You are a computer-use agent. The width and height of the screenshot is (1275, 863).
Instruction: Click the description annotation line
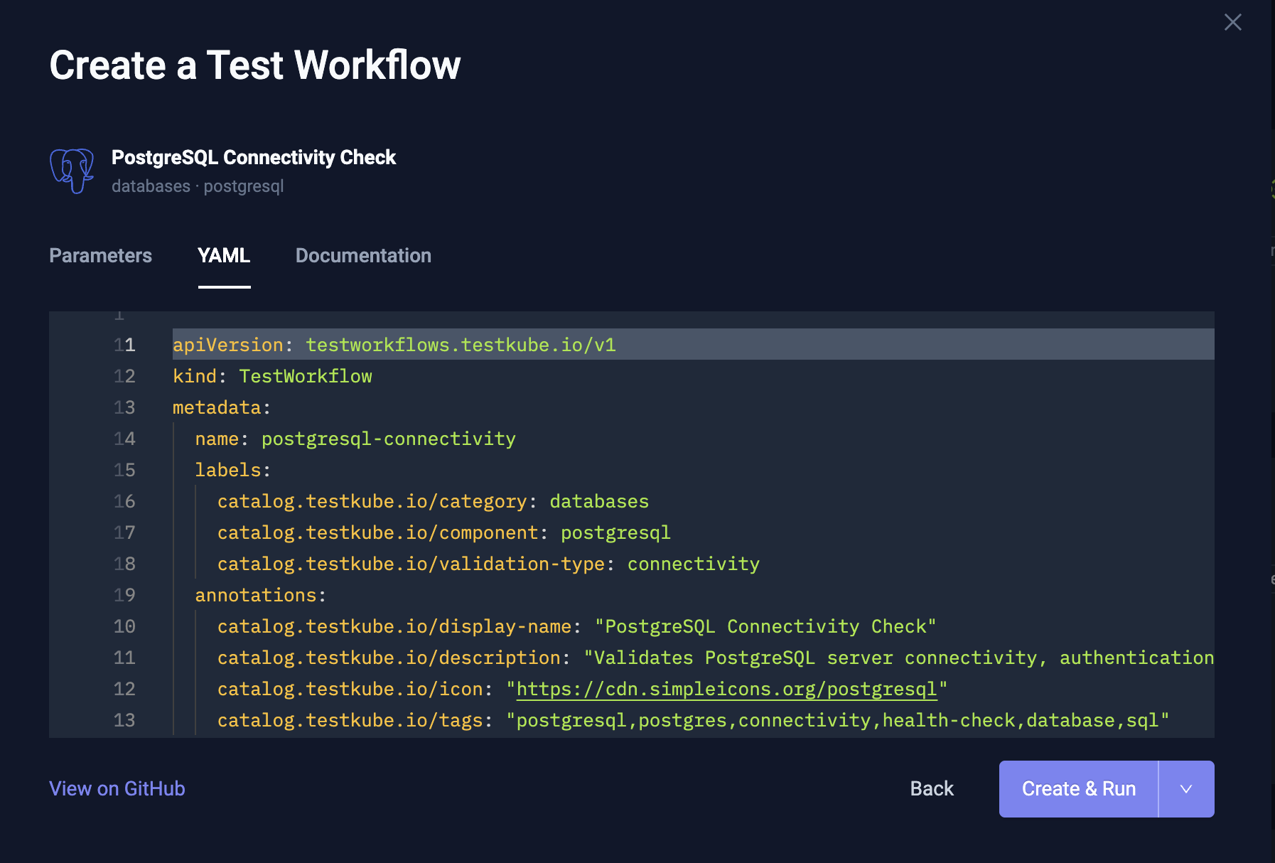click(x=640, y=658)
